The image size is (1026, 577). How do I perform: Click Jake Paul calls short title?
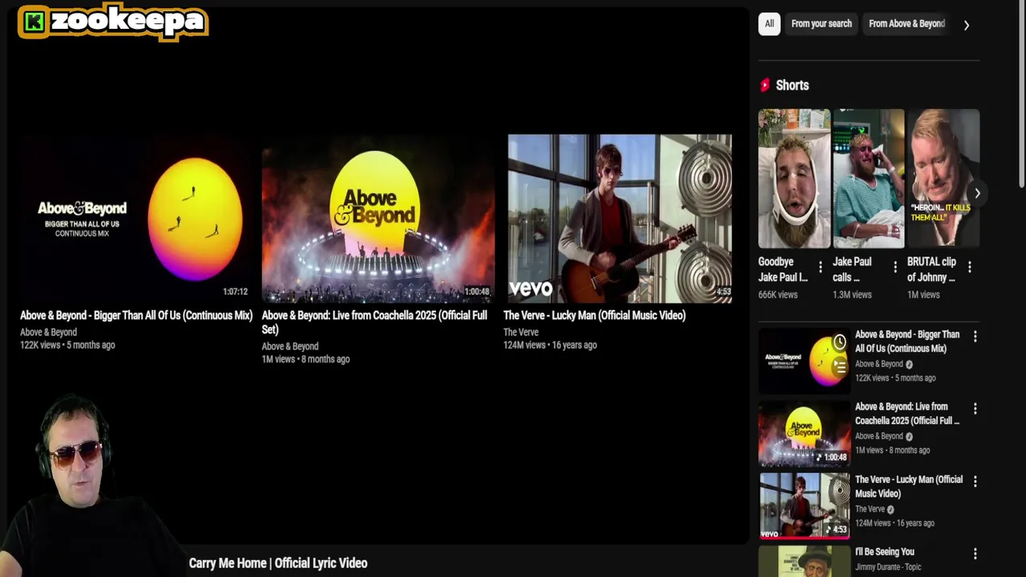(x=852, y=269)
